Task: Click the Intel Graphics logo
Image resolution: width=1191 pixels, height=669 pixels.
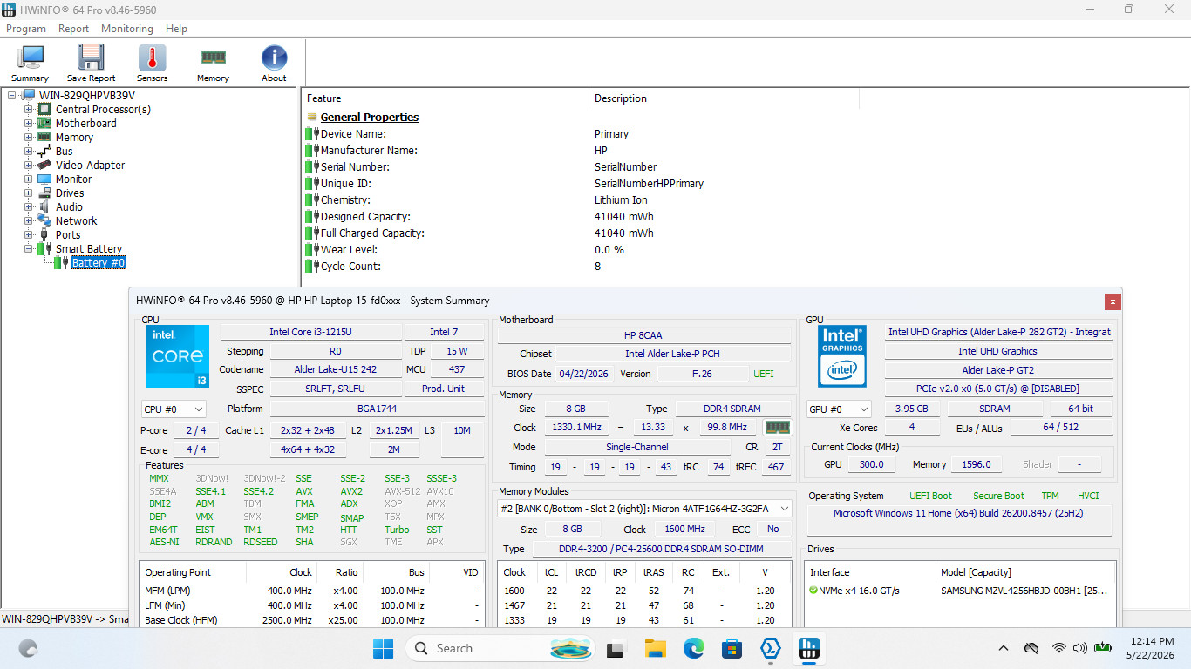Action: [x=842, y=356]
